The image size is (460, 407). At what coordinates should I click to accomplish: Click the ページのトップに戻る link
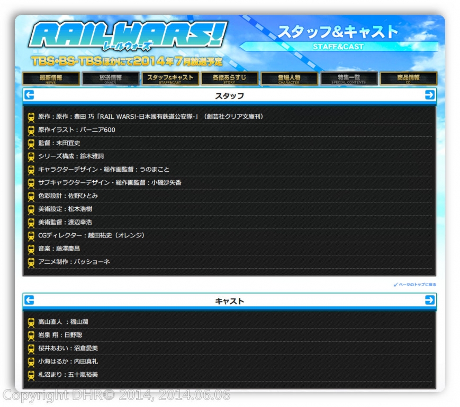[x=416, y=285]
